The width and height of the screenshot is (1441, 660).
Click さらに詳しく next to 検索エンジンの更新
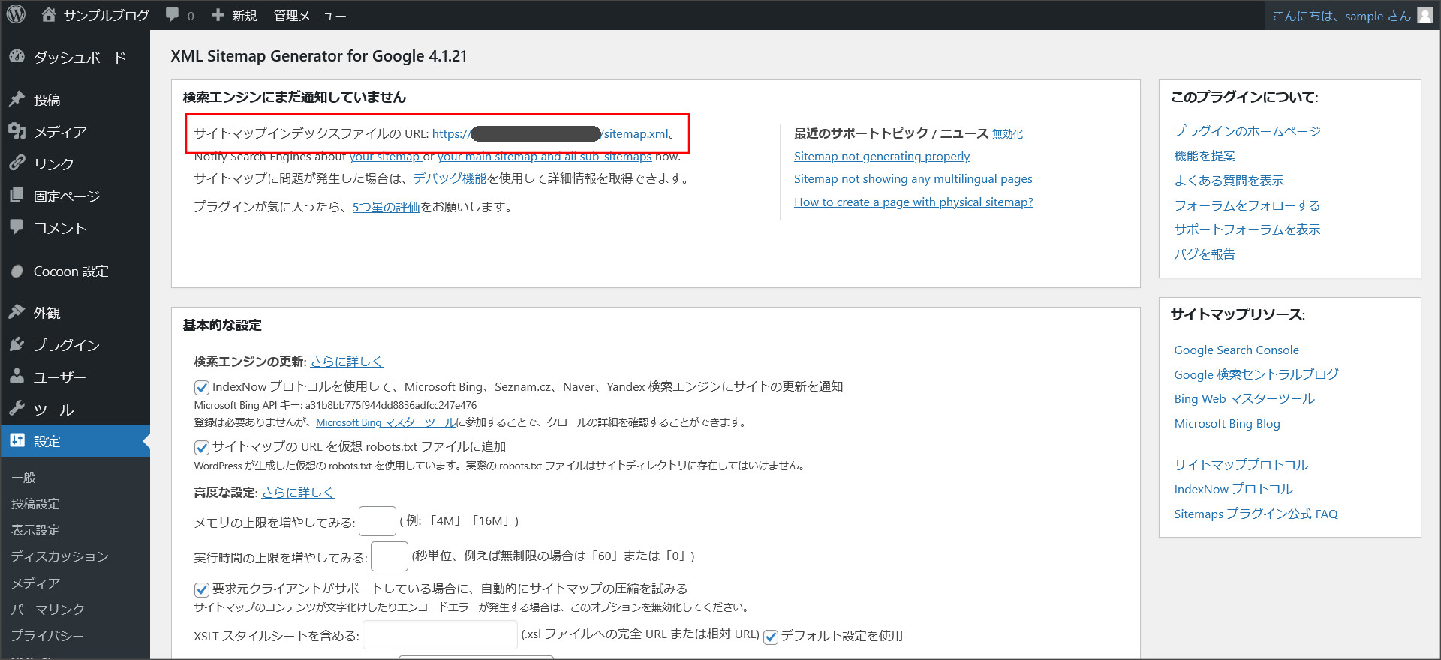tap(347, 361)
